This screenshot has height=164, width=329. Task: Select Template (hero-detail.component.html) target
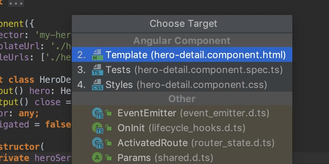pyautogui.click(x=195, y=55)
